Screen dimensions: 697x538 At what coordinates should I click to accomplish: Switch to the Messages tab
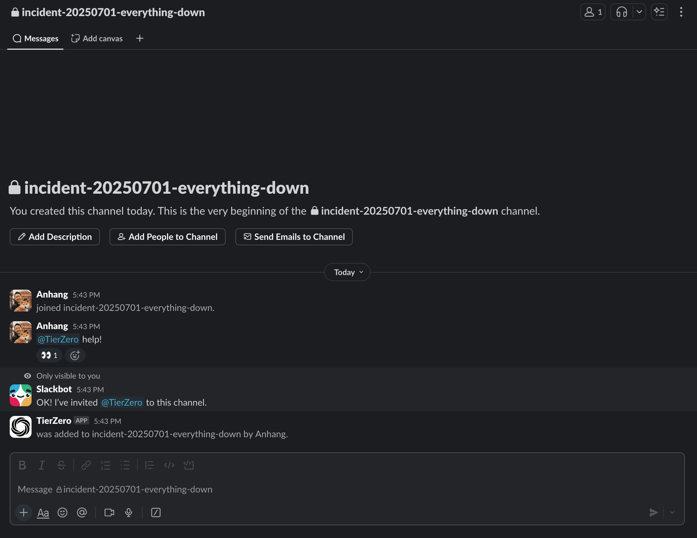point(35,39)
